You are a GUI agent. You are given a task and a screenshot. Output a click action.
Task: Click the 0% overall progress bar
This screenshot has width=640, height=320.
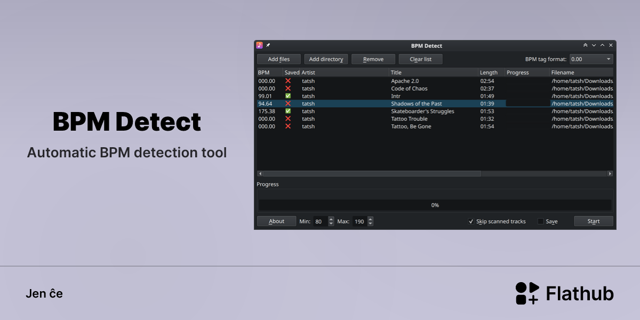(435, 205)
